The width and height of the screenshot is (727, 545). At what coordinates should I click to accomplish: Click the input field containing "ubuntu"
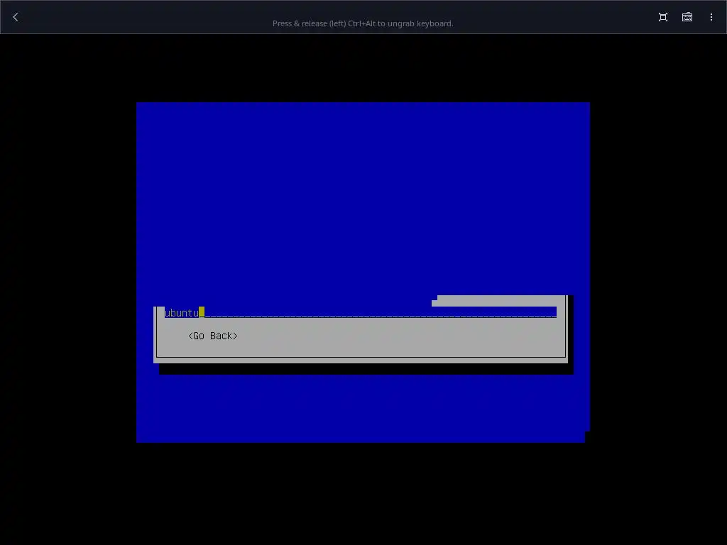coord(361,312)
